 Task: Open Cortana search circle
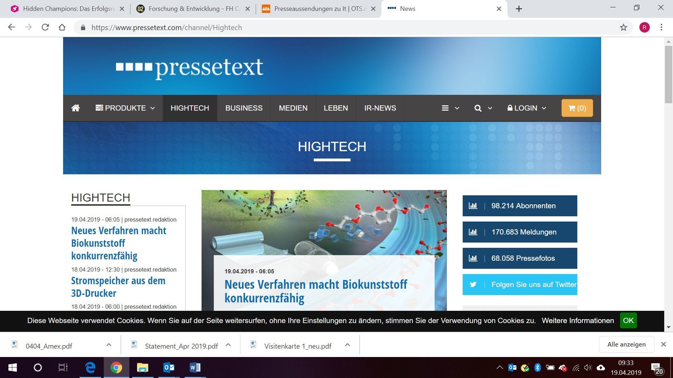pyautogui.click(x=38, y=367)
